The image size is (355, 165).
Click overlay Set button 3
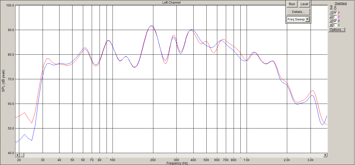pyautogui.click(x=331, y=21)
